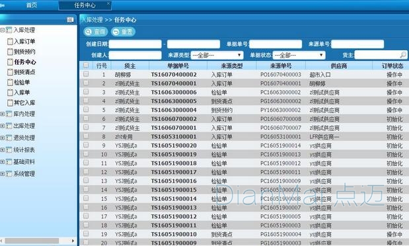The image size is (409, 246).
Task: Open the 来源类型 dropdown
Action: click(x=217, y=55)
